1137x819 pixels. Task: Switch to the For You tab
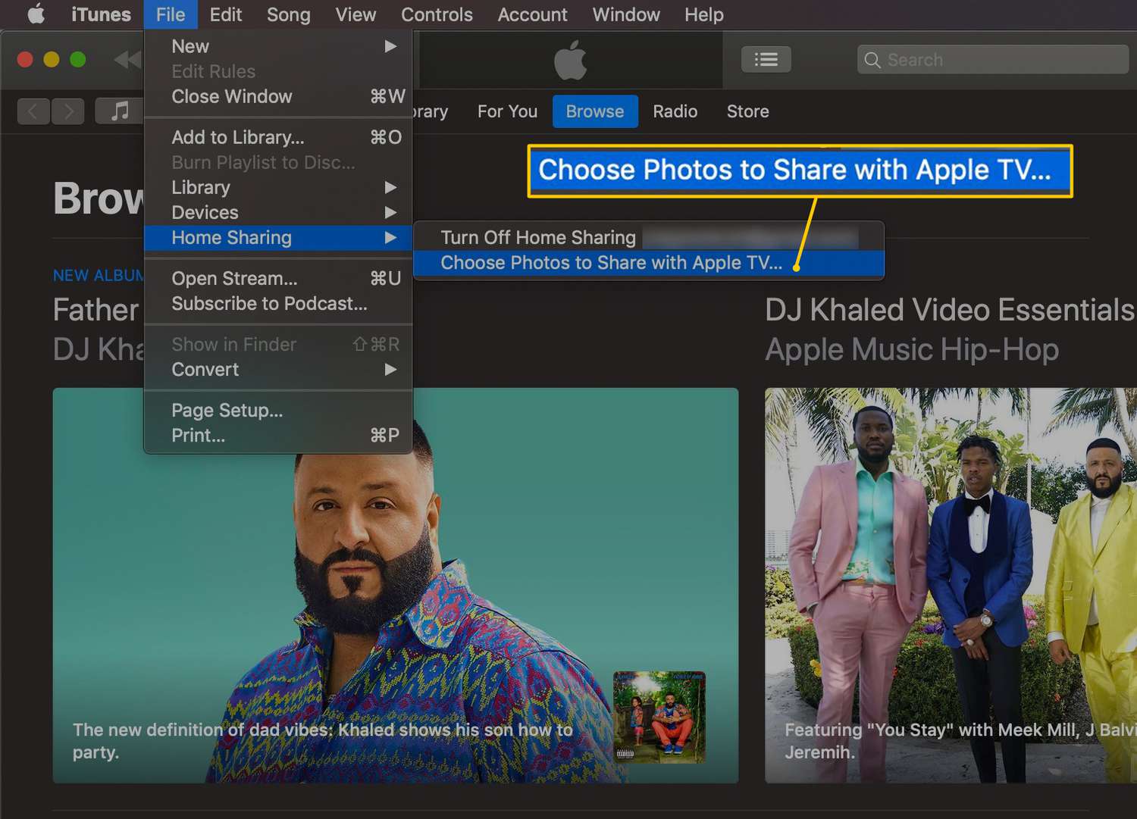pos(507,111)
